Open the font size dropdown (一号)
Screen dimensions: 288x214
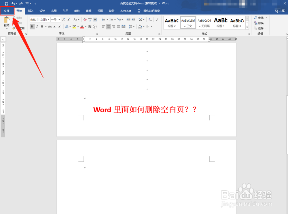(59, 20)
